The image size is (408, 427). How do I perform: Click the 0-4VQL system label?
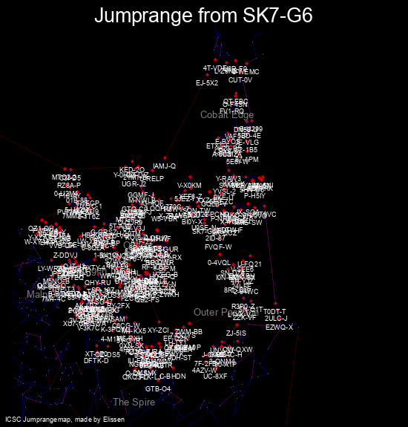tap(219, 263)
